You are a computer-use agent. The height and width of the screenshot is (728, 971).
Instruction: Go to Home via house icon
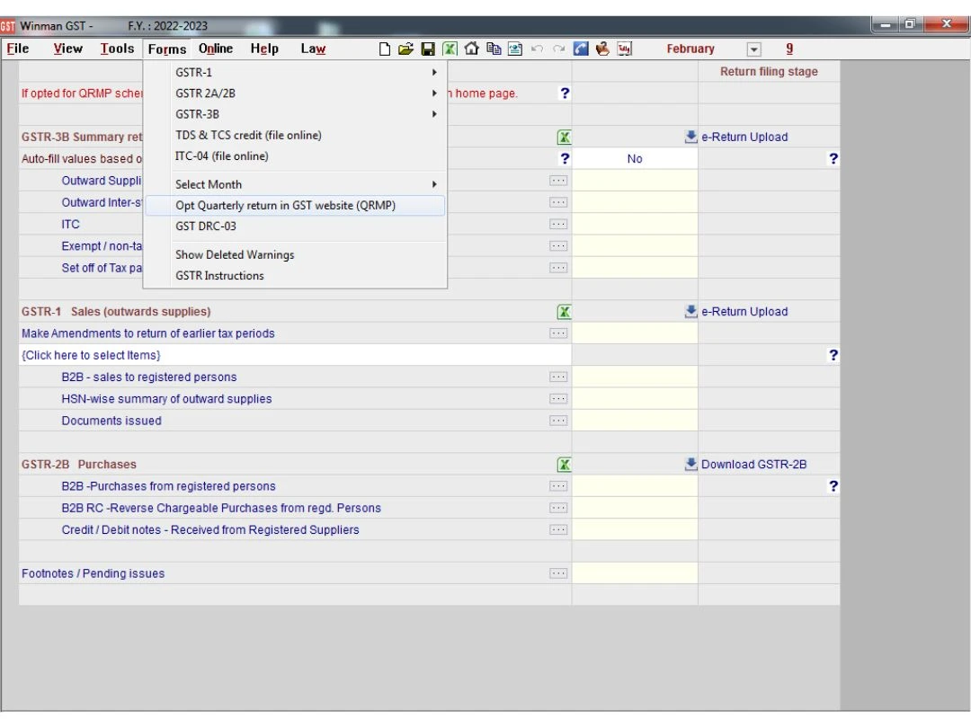pyautogui.click(x=471, y=49)
